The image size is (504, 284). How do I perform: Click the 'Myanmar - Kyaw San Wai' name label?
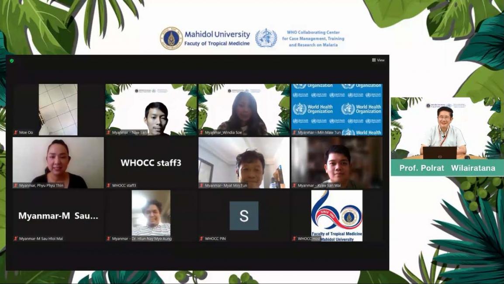(x=319, y=186)
